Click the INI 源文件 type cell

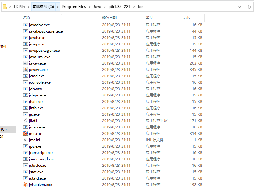[x=155, y=140]
